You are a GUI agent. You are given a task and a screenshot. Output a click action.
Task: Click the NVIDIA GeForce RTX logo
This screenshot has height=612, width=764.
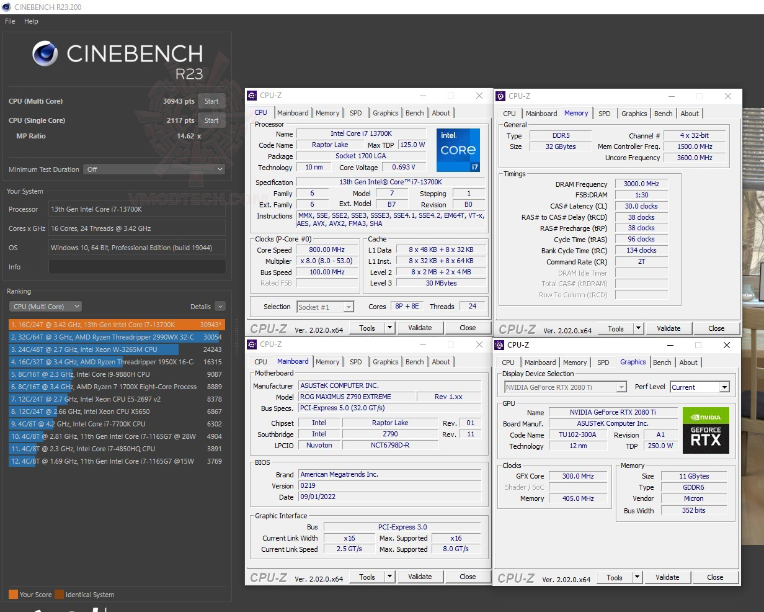click(x=706, y=430)
